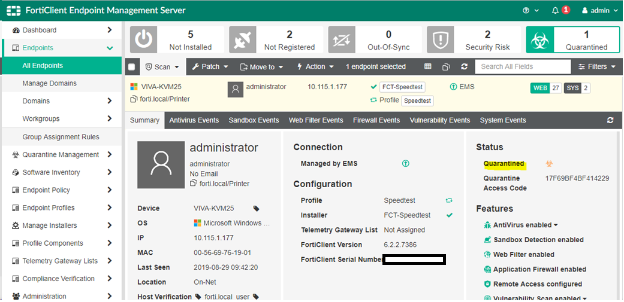Switch to the grid view icon
Screen dimensions: 624x302
(427, 67)
